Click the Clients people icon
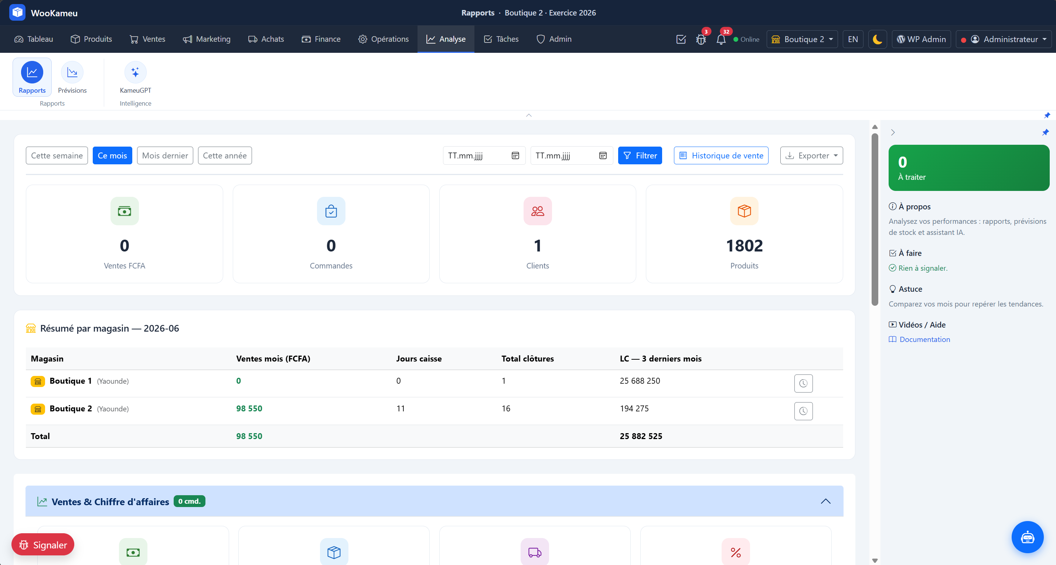The image size is (1056, 565). tap(538, 211)
